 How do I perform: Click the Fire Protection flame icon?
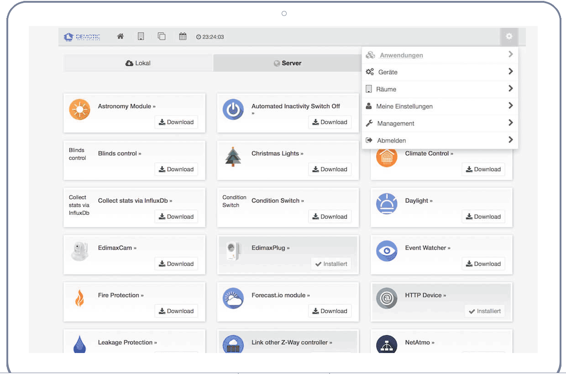(x=79, y=299)
